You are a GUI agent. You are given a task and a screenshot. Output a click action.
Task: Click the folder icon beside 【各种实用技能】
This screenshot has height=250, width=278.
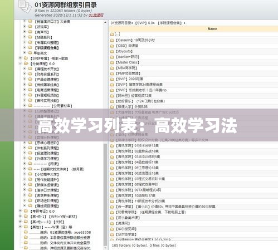click(x=30, y=100)
